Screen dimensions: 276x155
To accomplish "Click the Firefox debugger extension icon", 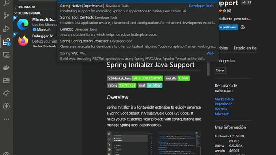I will 23,41.
